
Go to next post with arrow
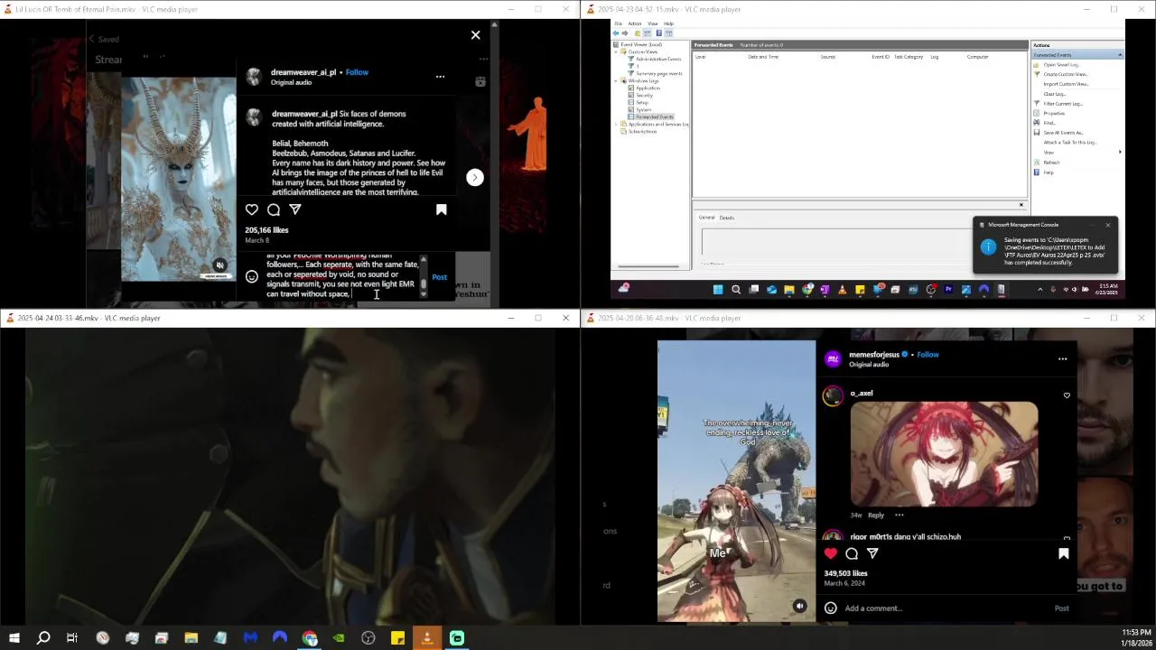pos(475,177)
